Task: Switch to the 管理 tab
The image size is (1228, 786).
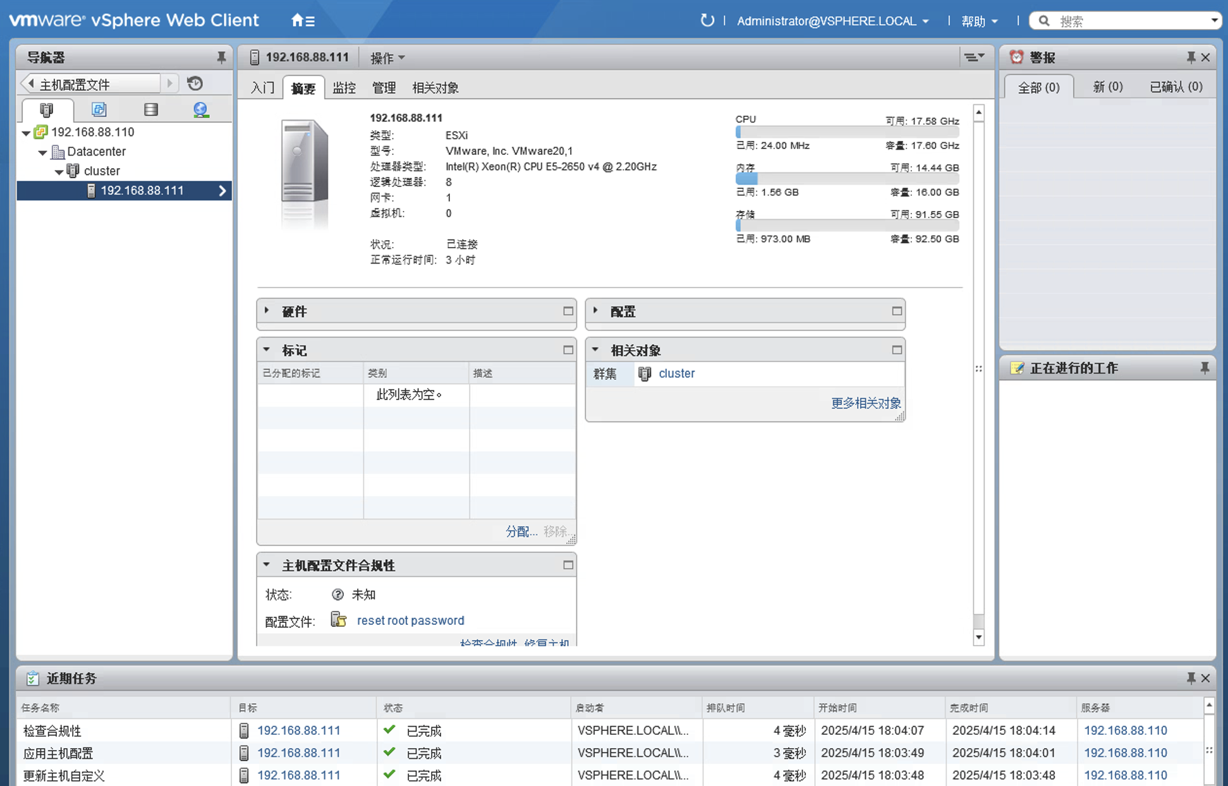Action: [384, 88]
